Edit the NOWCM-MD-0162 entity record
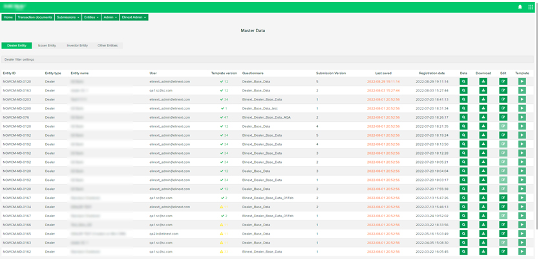This screenshot has height=261, width=539. (503, 251)
